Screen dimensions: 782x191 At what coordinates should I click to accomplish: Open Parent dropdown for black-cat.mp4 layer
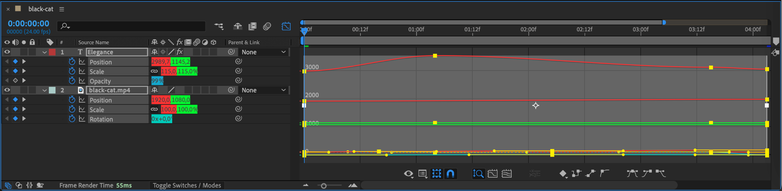coord(263,90)
